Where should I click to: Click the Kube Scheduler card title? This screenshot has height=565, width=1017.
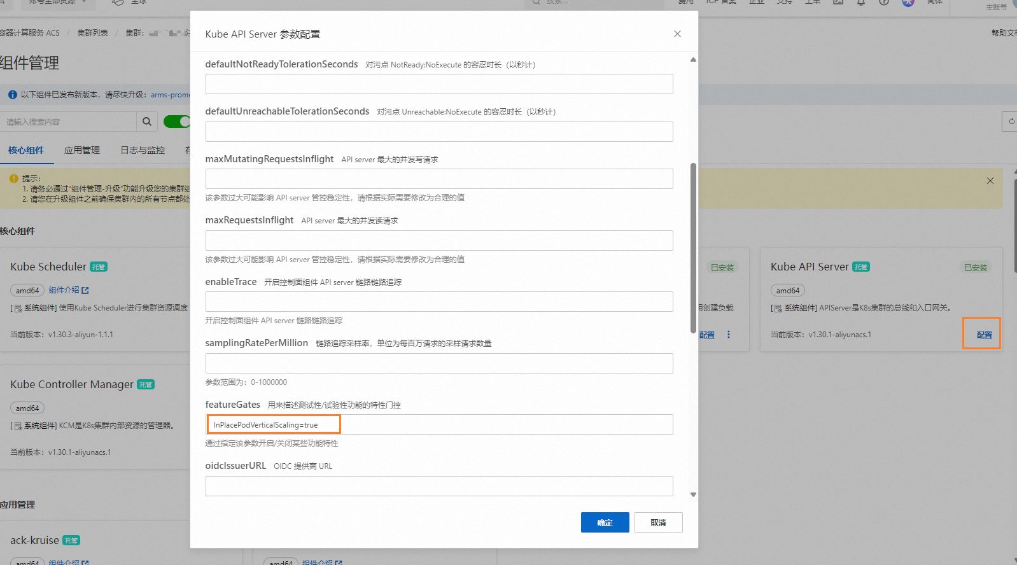click(x=48, y=267)
